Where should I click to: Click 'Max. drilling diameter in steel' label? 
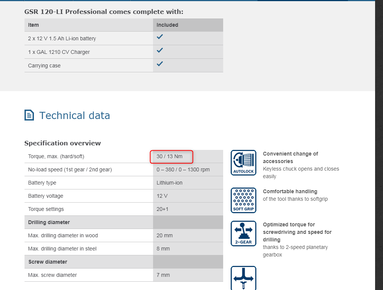(x=62, y=249)
